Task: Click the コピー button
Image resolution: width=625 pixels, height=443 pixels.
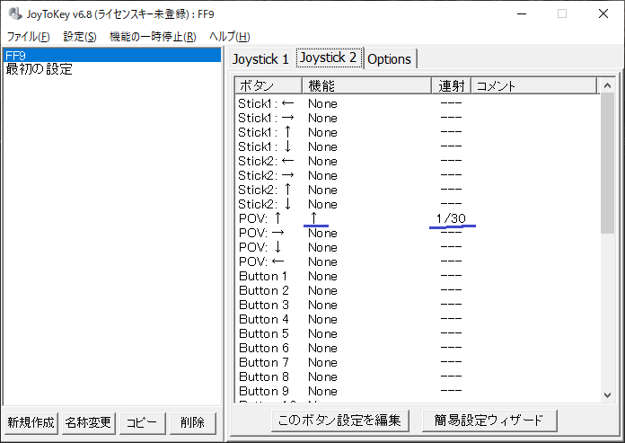Action: point(142,422)
